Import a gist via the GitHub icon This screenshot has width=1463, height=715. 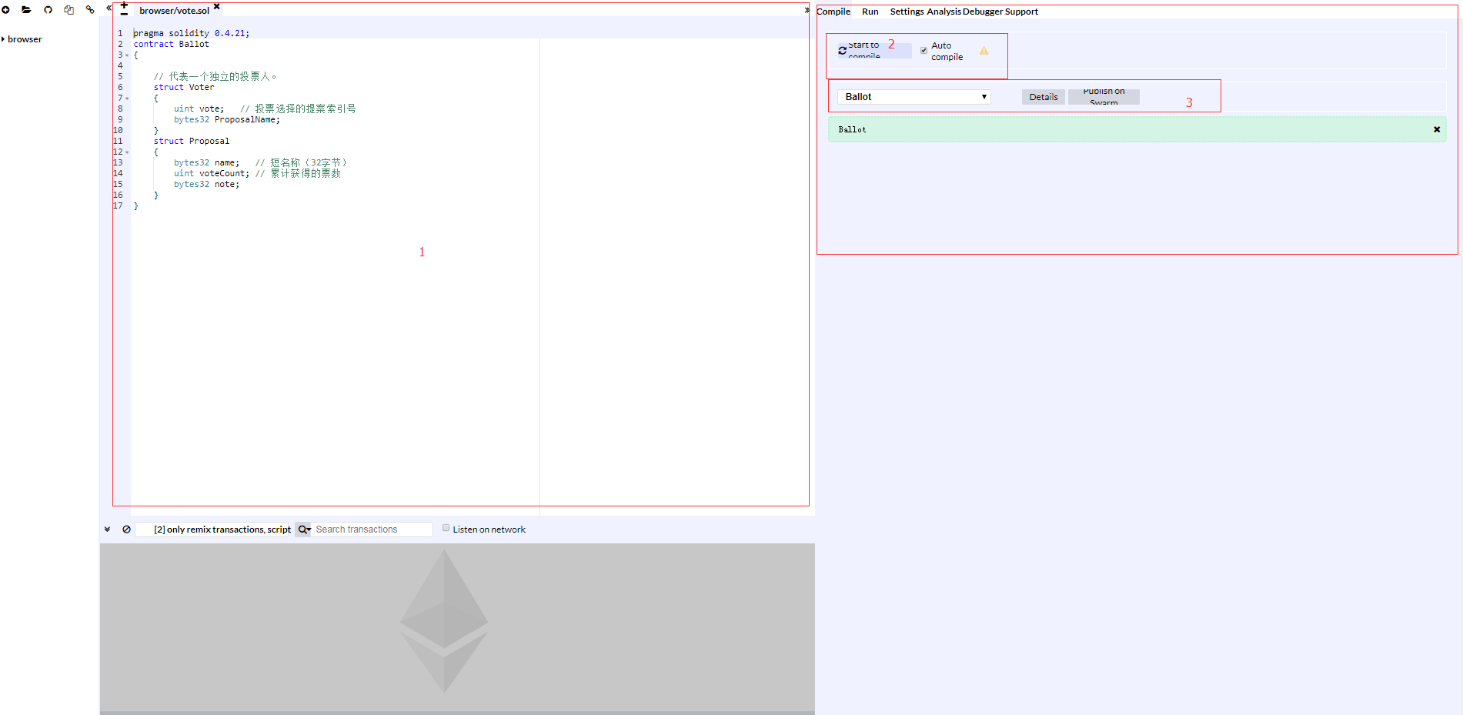tap(48, 10)
